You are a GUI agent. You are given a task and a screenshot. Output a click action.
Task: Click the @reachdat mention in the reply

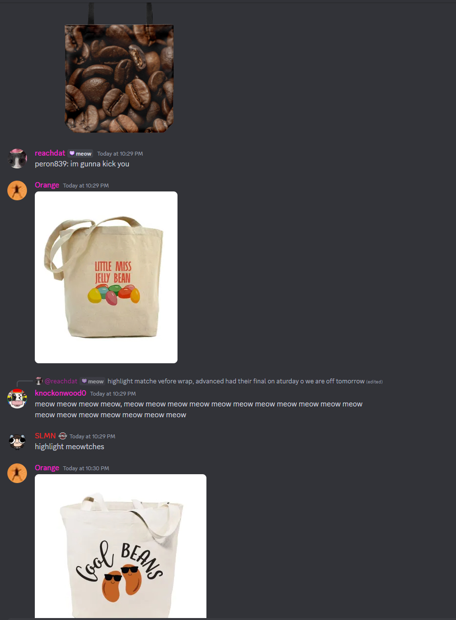point(61,381)
